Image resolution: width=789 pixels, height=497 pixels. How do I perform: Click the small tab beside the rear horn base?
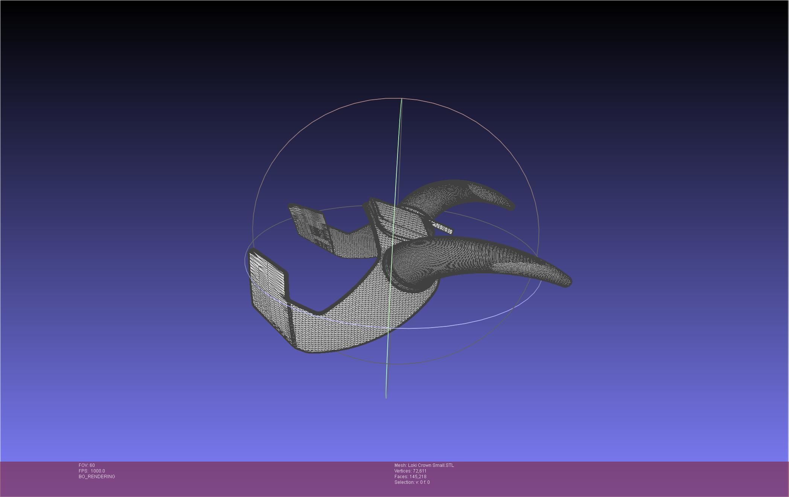tap(443, 228)
